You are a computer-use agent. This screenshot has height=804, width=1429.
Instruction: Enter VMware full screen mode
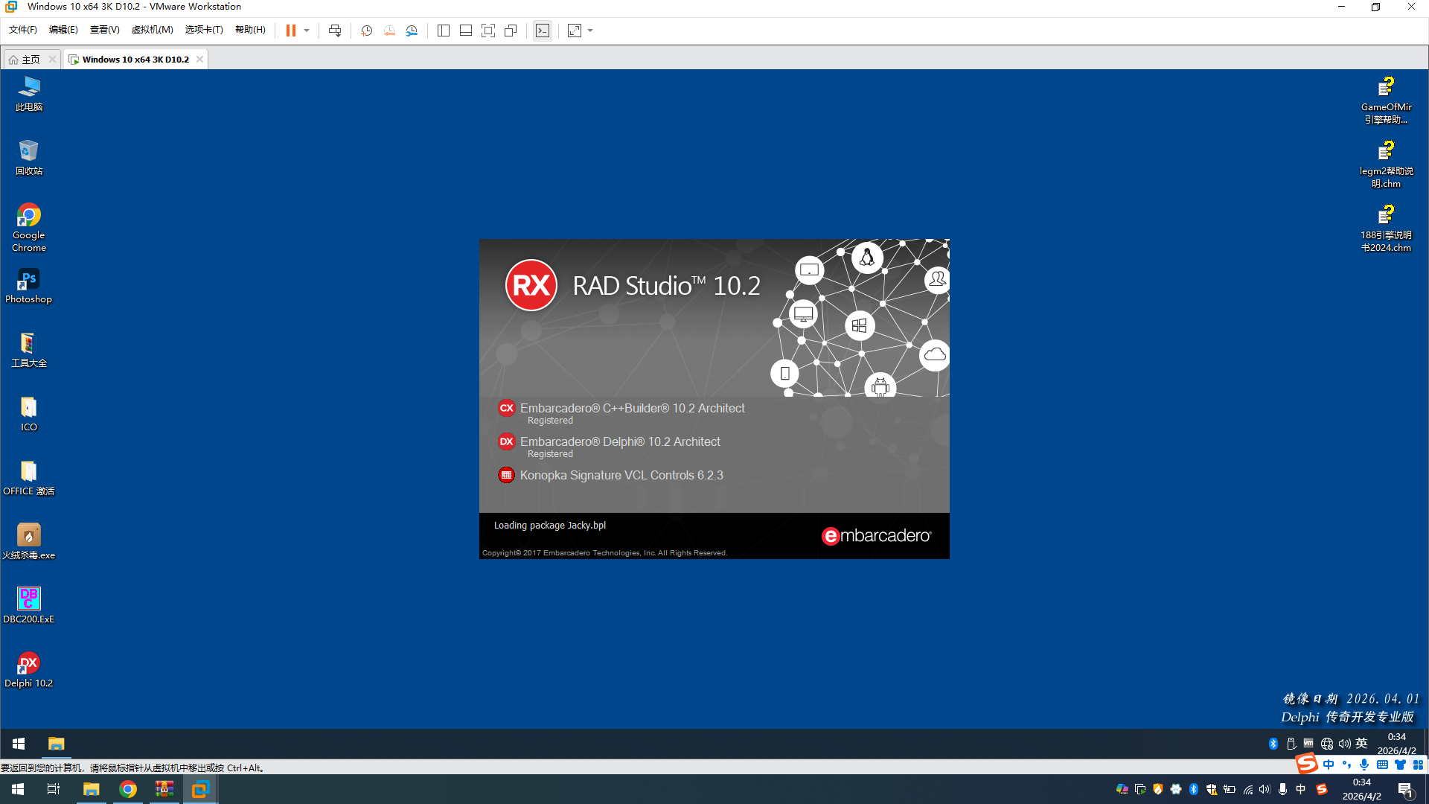[x=488, y=31]
